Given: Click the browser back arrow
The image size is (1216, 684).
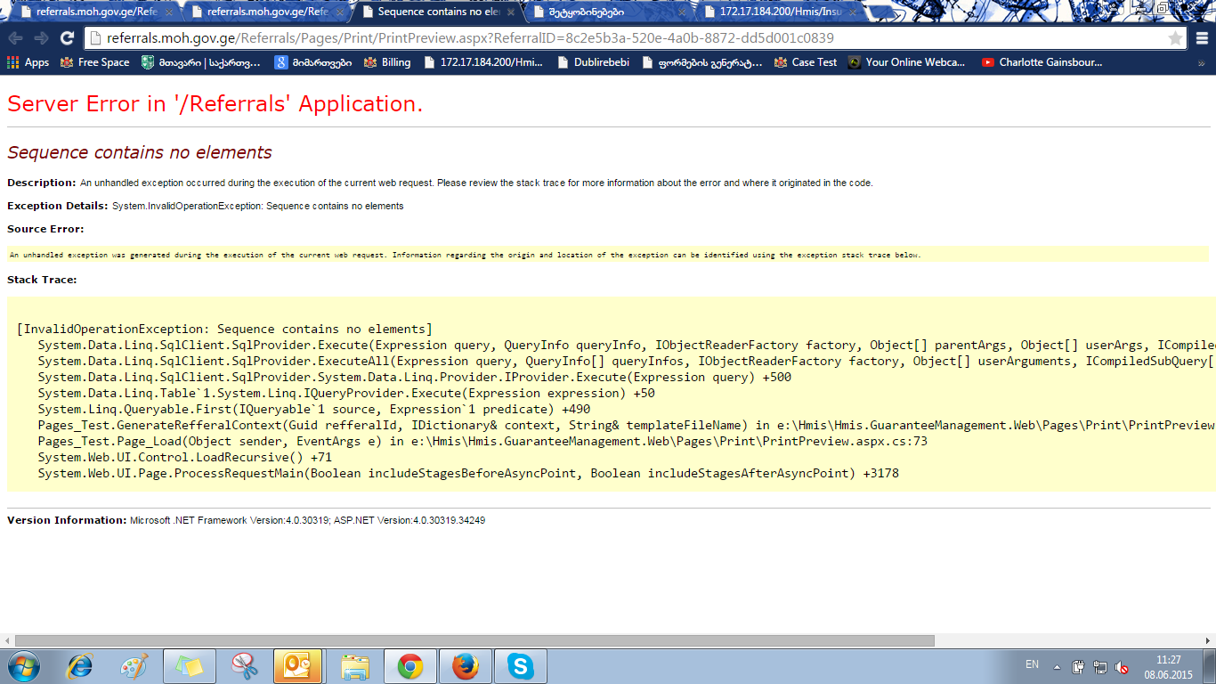Looking at the screenshot, I should click(15, 38).
